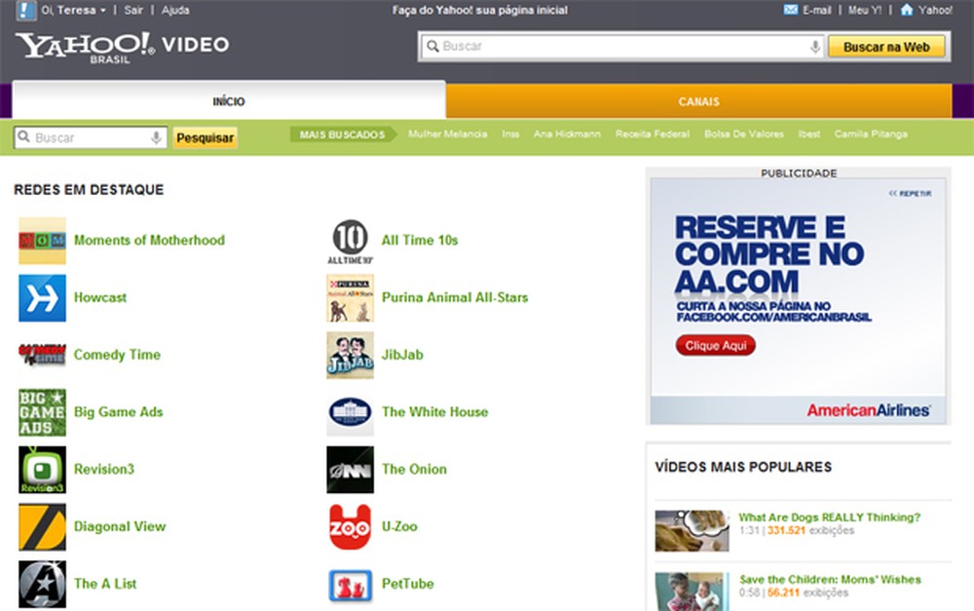
Task: Click the White House logo icon
Action: click(350, 413)
